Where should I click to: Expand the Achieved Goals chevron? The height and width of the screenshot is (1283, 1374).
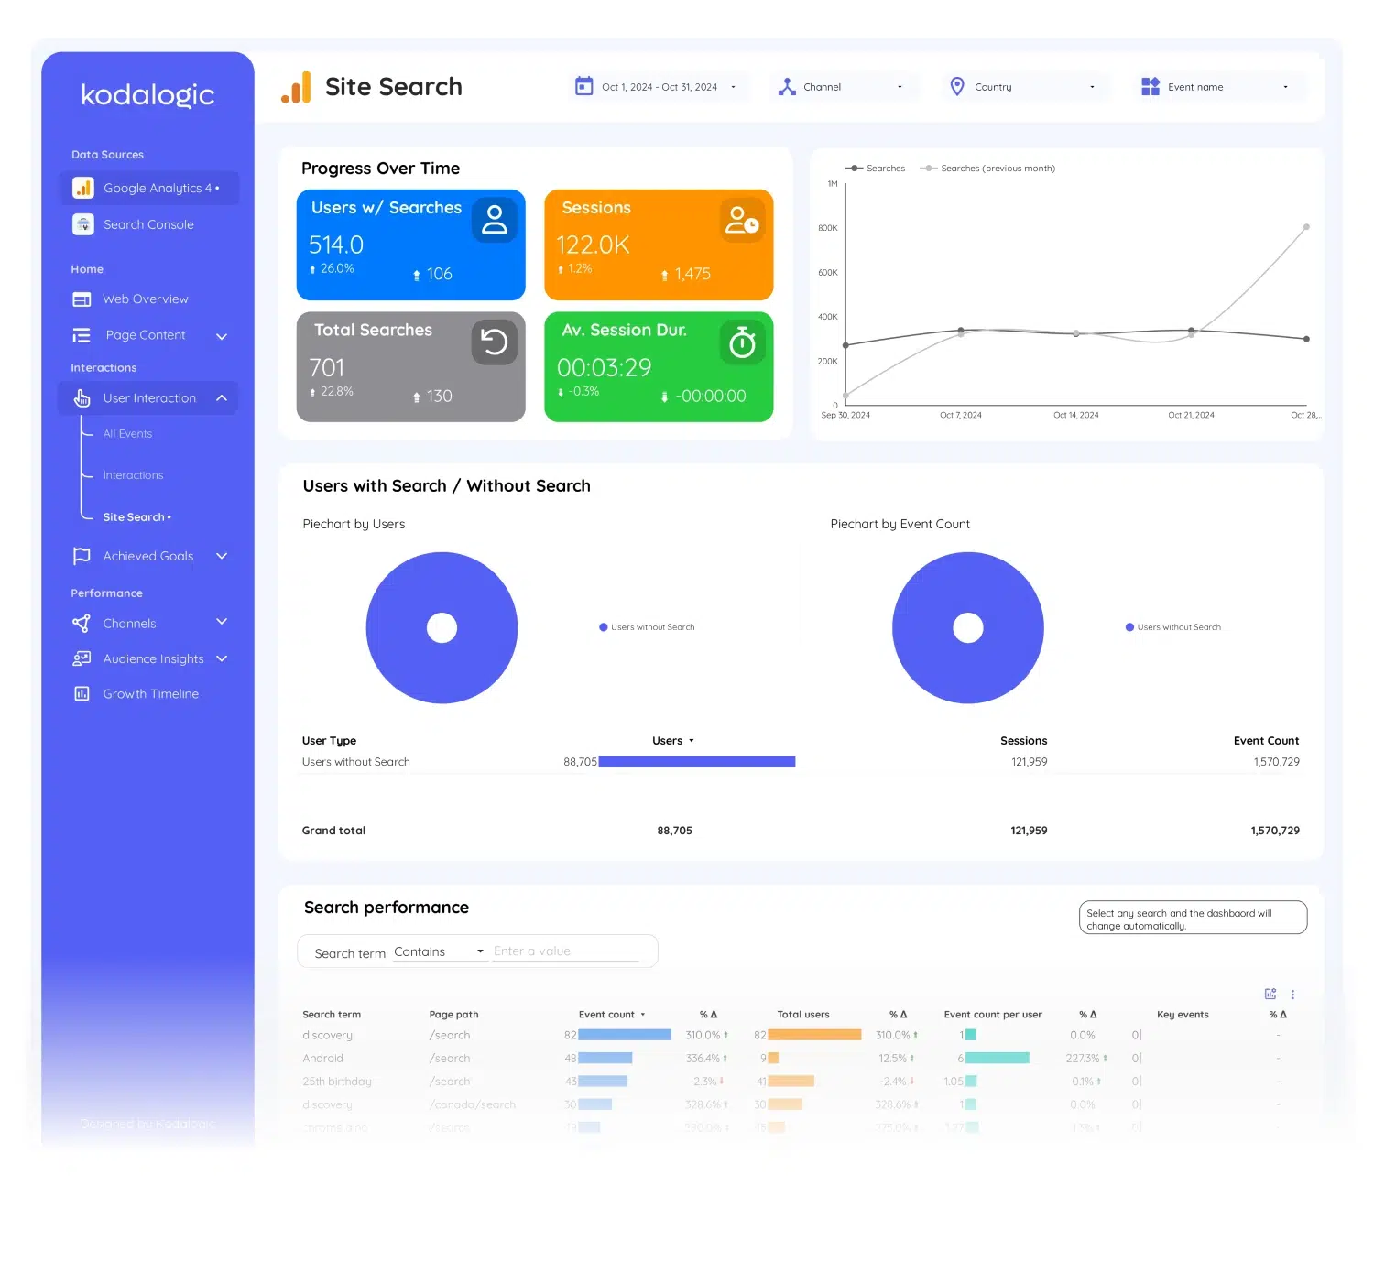coord(222,556)
